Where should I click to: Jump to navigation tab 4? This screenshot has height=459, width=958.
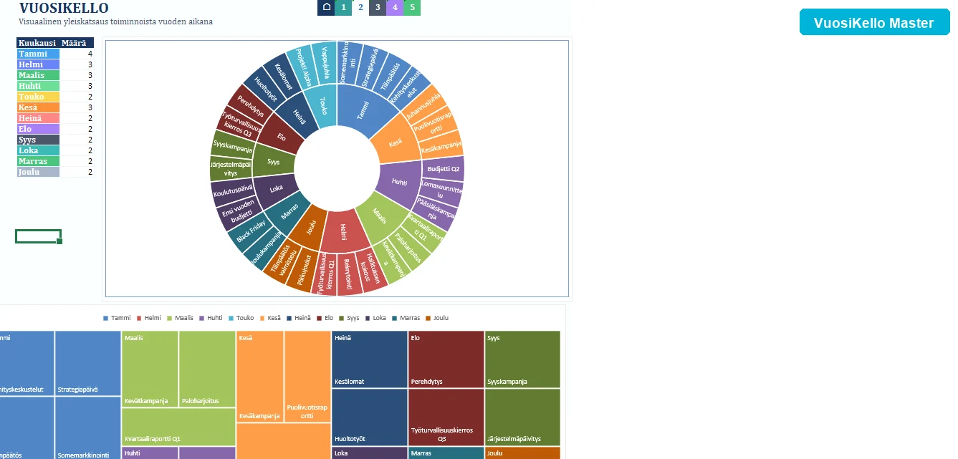click(x=395, y=7)
